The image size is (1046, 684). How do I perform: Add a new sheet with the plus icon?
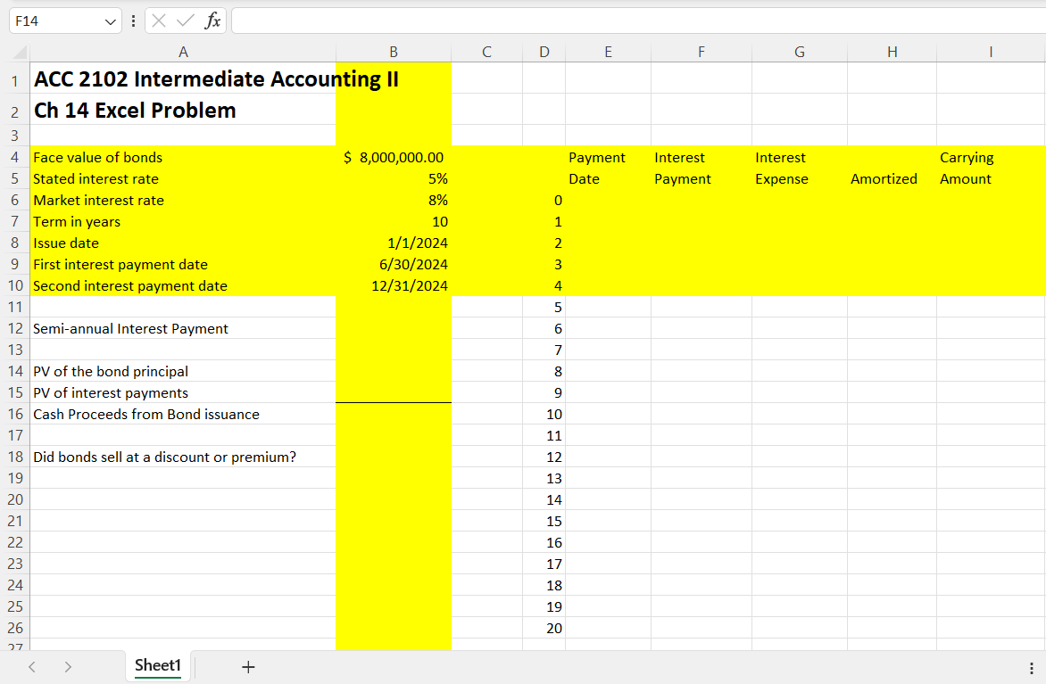248,666
